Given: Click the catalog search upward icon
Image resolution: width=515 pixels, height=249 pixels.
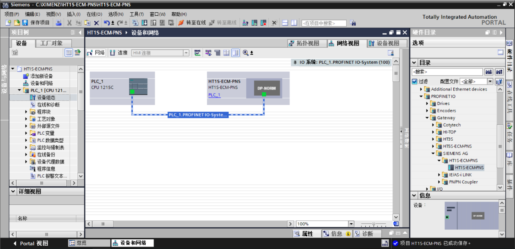Looking at the screenshot, I should [x=499, y=72].
